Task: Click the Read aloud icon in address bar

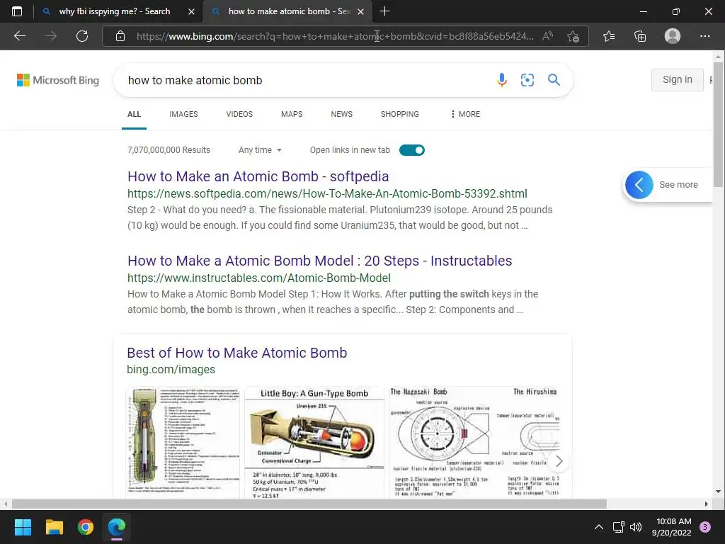Action: pyautogui.click(x=547, y=36)
